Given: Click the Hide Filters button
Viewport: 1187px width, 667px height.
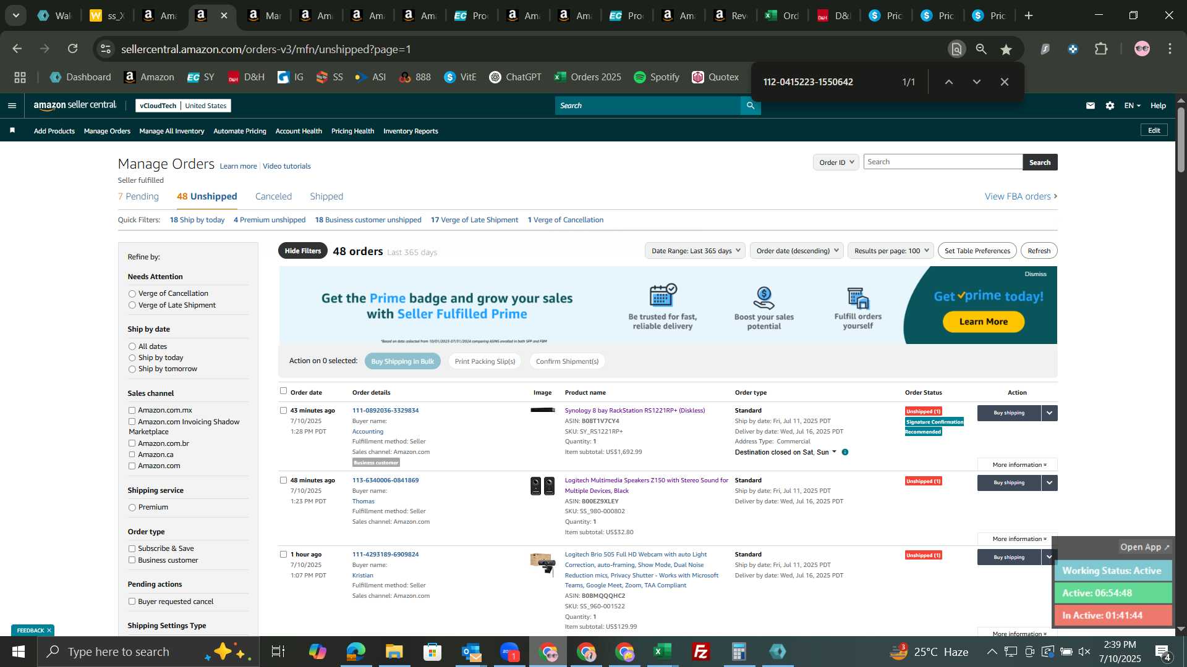Looking at the screenshot, I should tap(303, 251).
